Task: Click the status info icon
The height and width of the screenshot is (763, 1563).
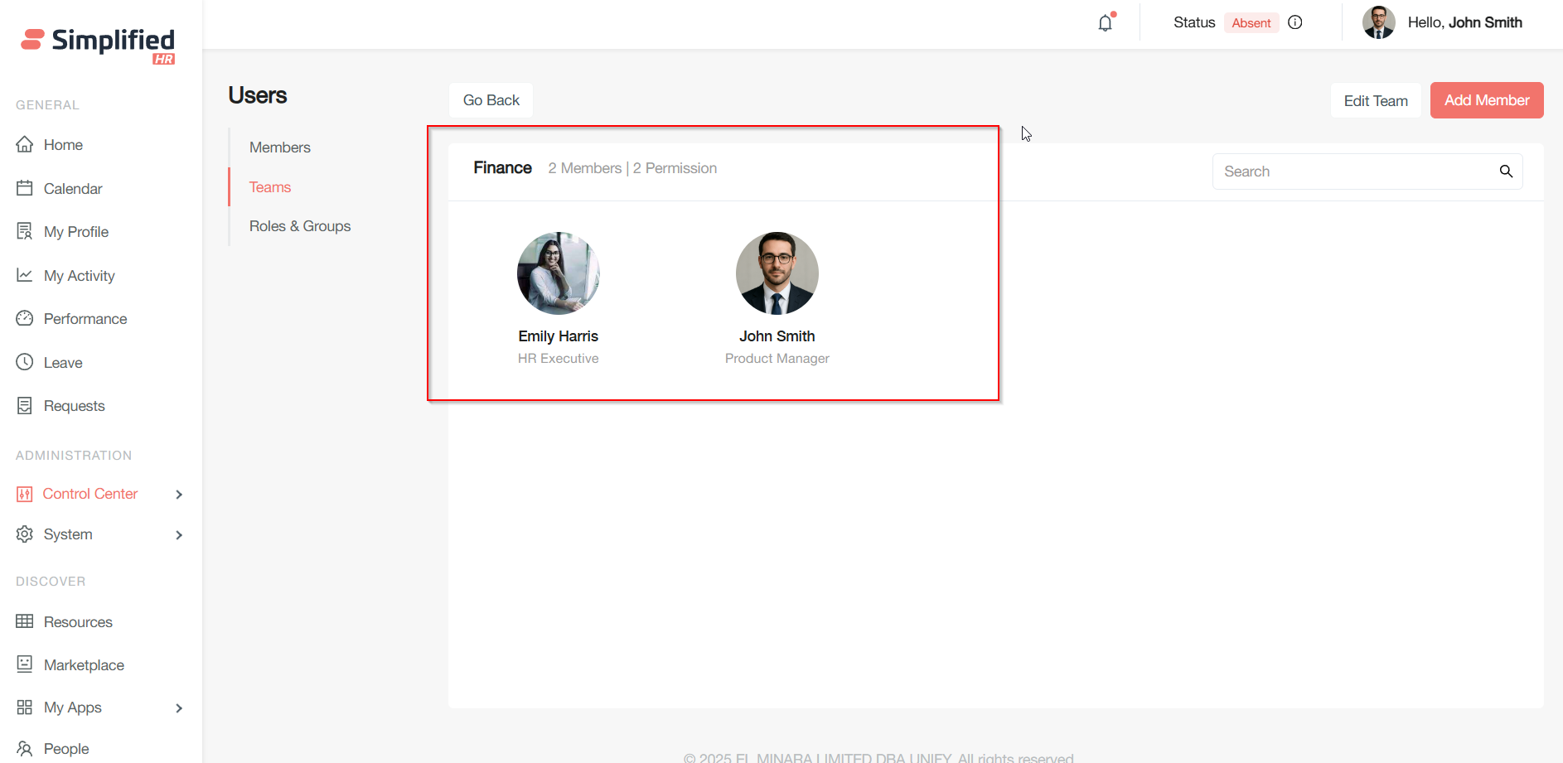Action: click(x=1295, y=22)
